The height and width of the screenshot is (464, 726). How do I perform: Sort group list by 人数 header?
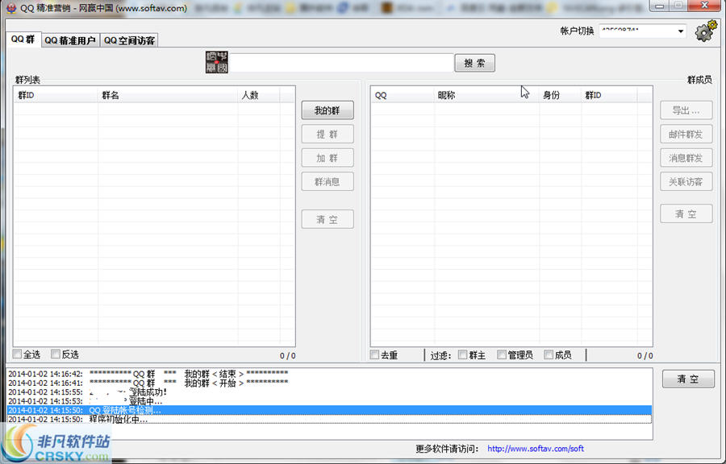point(259,95)
